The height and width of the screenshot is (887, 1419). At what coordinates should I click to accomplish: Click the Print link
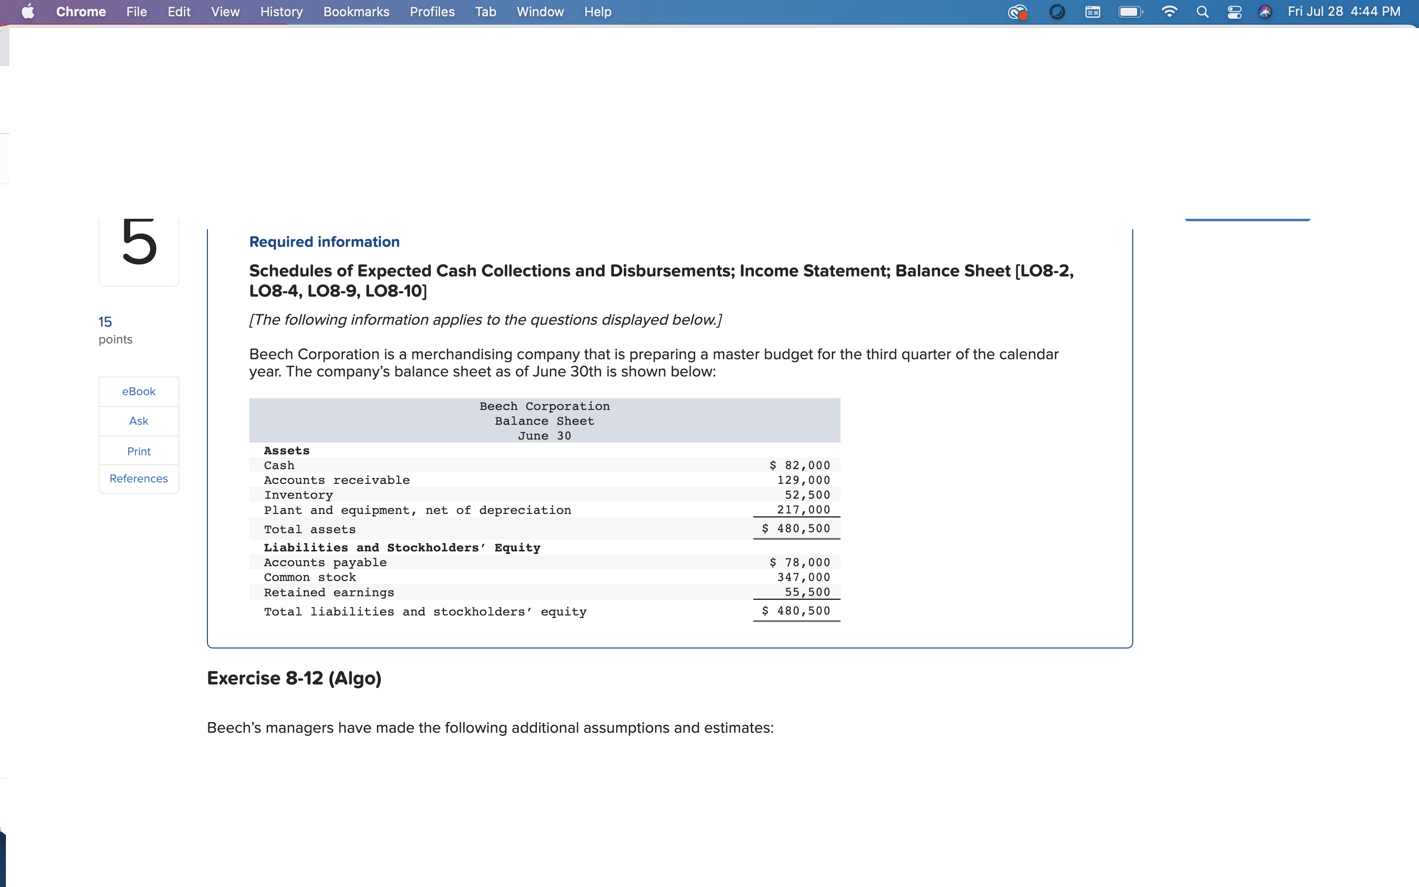pyautogui.click(x=138, y=450)
